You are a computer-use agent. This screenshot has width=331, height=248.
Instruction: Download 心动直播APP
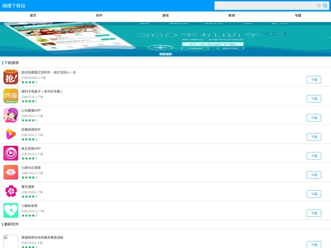[x=314, y=118]
